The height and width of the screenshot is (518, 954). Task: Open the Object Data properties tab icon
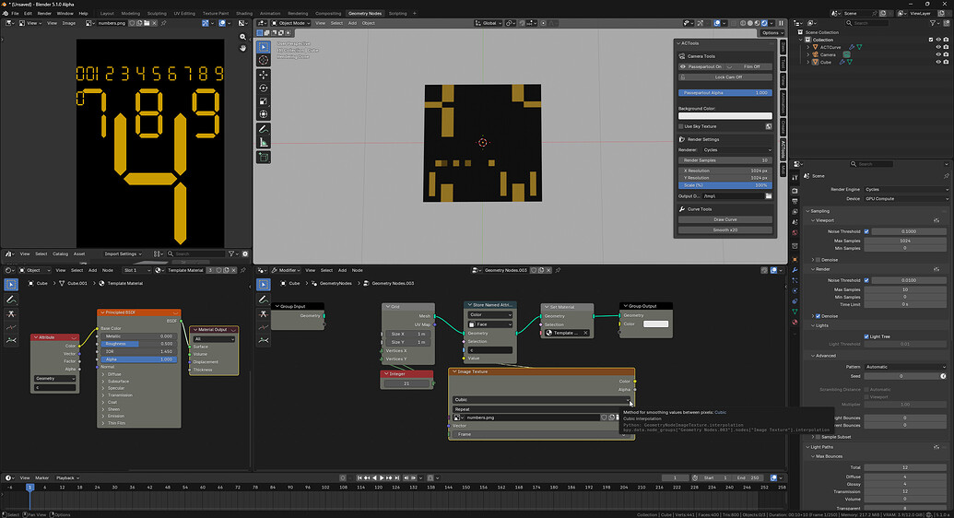click(x=795, y=312)
